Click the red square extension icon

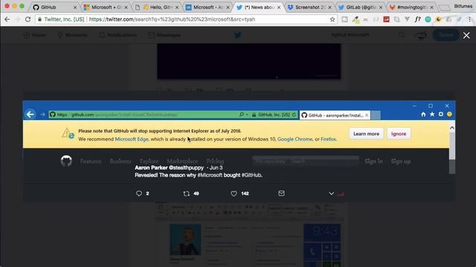coord(386,19)
